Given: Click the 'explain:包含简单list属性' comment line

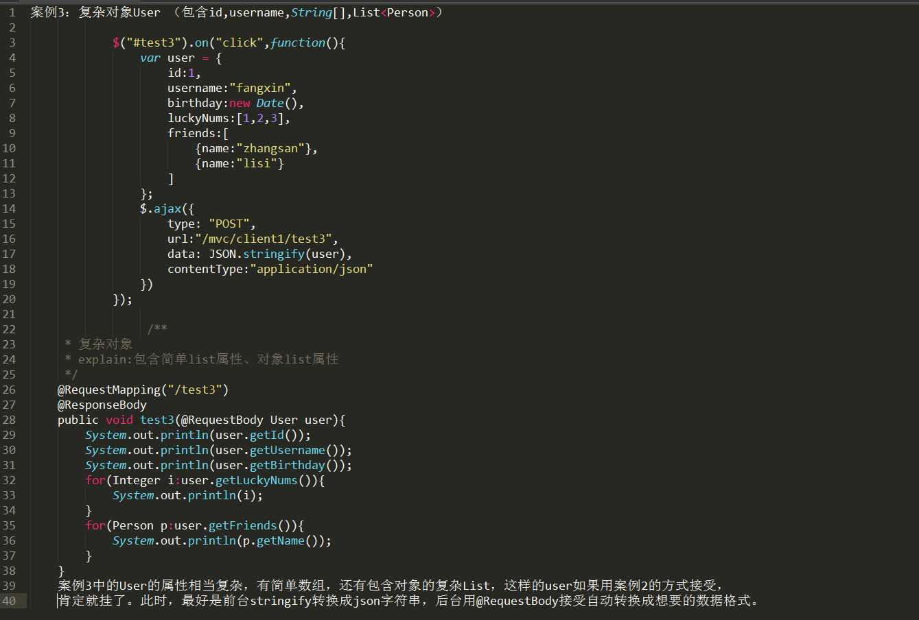Looking at the screenshot, I should 201,359.
